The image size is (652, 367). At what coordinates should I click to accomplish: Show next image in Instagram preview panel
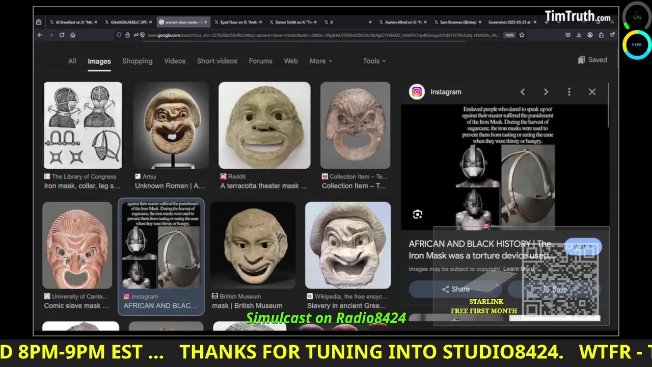tap(546, 92)
